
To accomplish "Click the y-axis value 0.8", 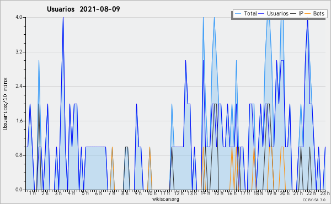I will [19, 155].
